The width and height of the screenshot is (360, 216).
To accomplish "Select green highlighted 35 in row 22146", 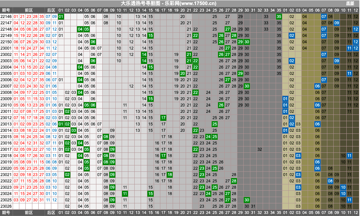I will click(279, 17).
